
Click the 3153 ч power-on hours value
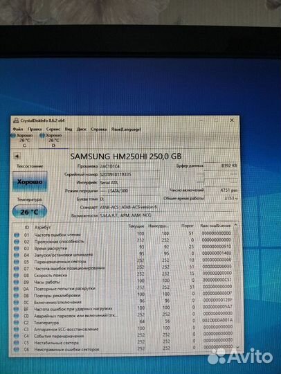click(221, 198)
